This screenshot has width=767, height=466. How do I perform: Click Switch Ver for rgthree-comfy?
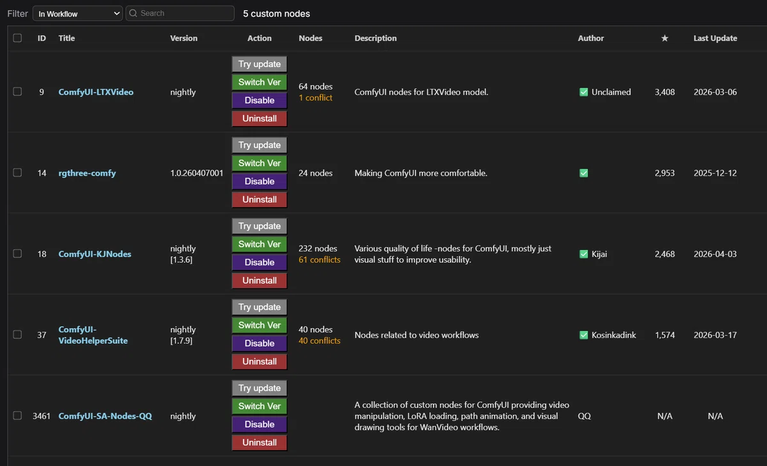pyautogui.click(x=260, y=163)
